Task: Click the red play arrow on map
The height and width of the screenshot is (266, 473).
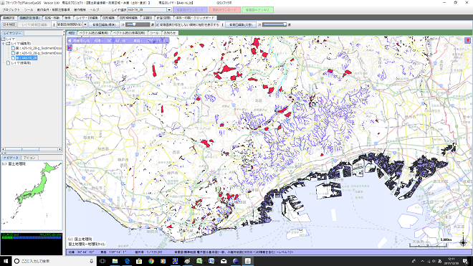Action: (x=70, y=48)
